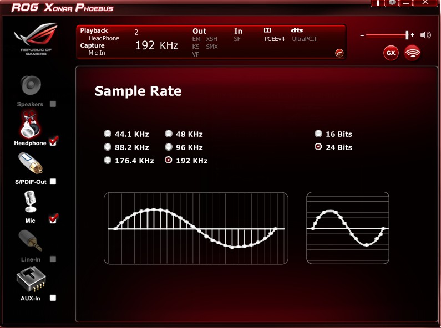Uncheck the Headphone checkbox

(x=53, y=141)
